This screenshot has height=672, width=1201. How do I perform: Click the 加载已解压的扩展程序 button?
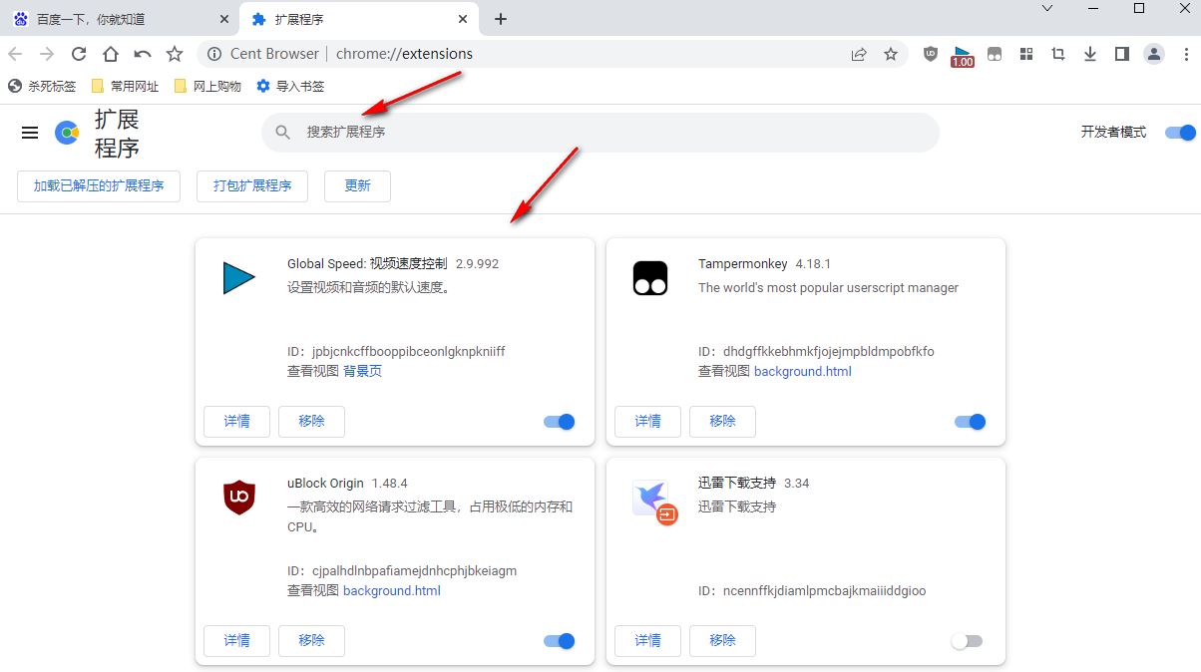click(x=98, y=185)
